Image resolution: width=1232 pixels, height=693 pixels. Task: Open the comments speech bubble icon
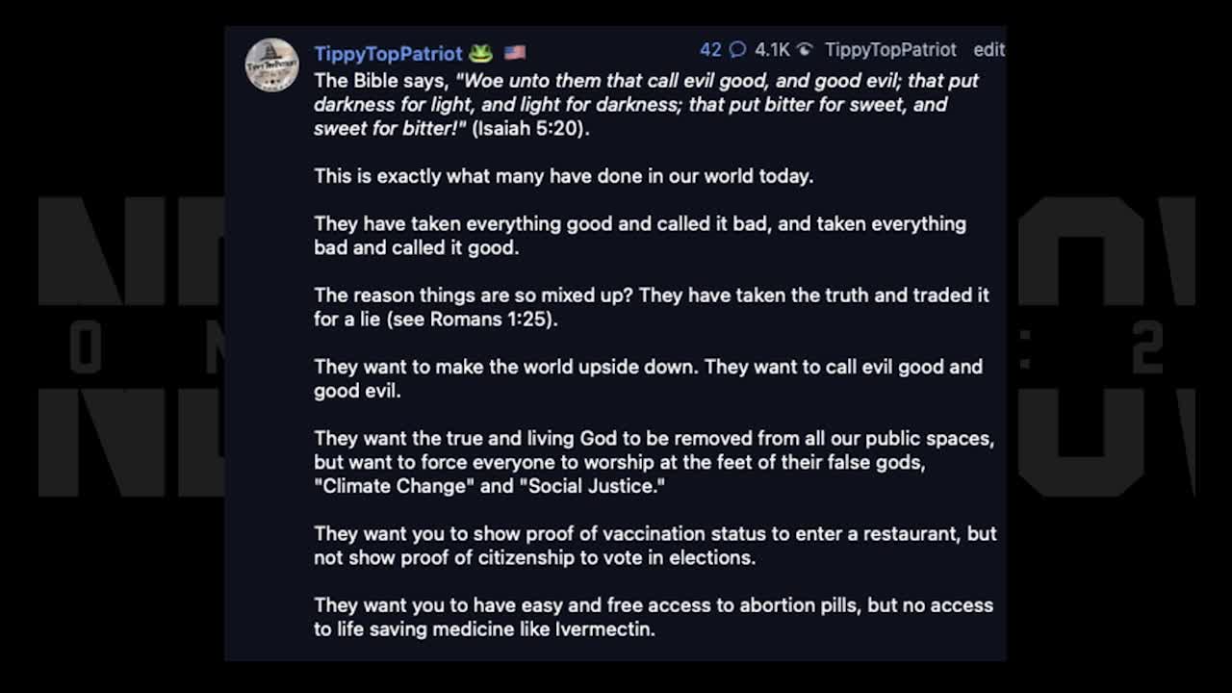pyautogui.click(x=737, y=50)
